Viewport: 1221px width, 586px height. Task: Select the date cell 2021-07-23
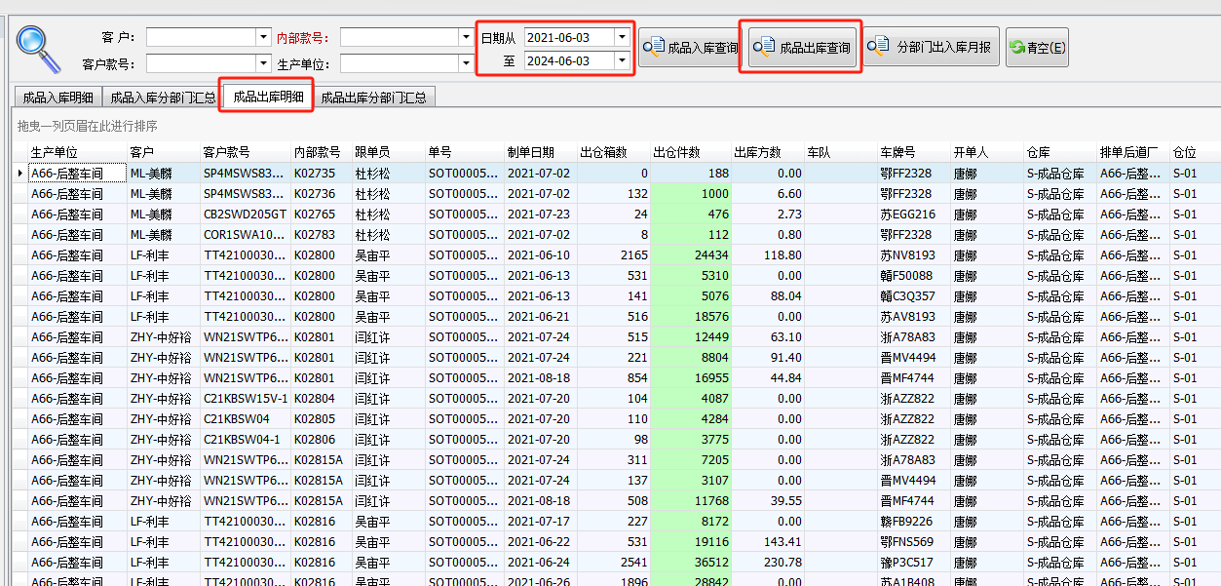tap(541, 214)
